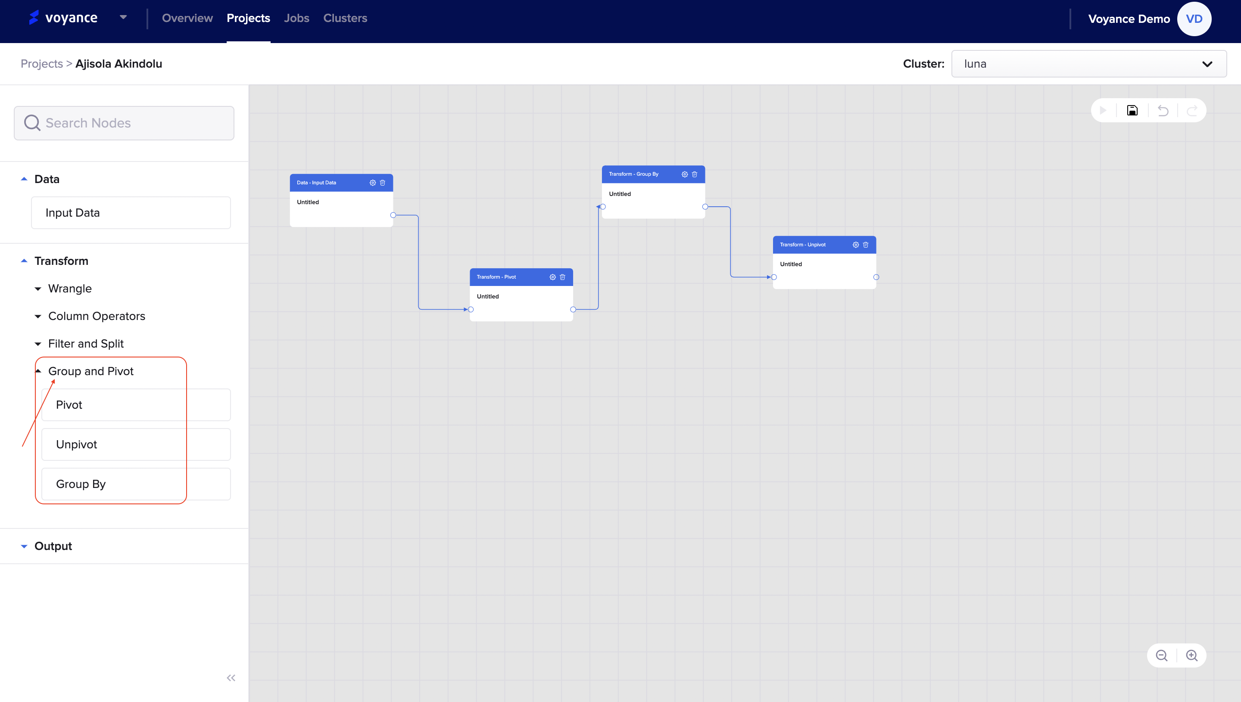Focus the Search Nodes field
The height and width of the screenshot is (702, 1241).
124,123
